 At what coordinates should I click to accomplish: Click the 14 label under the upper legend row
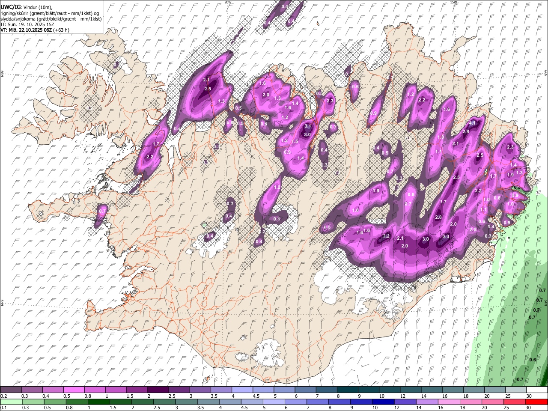tap(423, 396)
